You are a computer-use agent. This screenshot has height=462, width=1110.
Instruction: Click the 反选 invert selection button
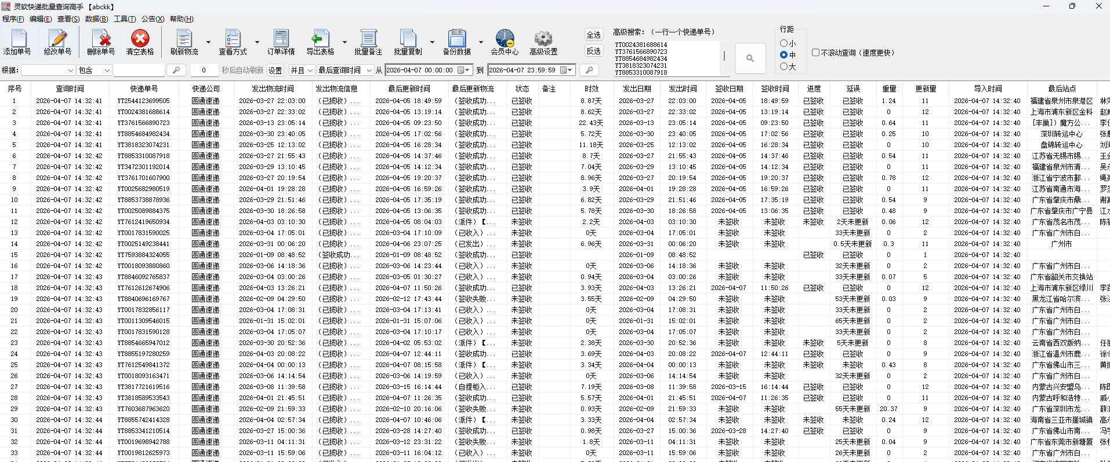click(593, 51)
